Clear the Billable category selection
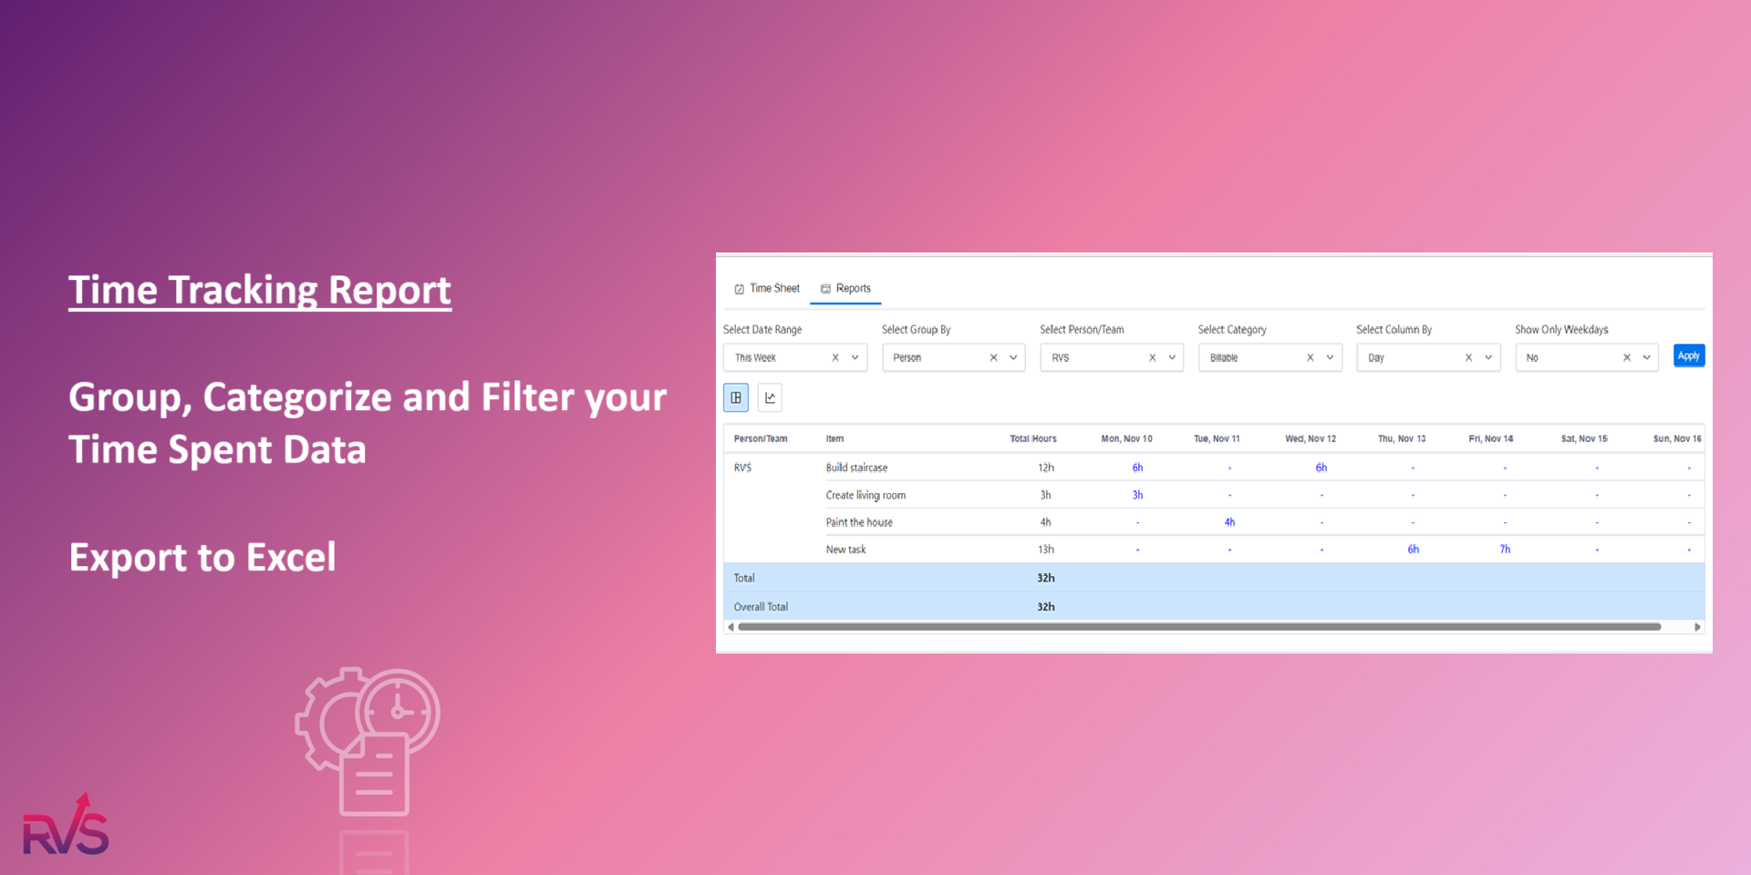The height and width of the screenshot is (875, 1751). [1310, 357]
